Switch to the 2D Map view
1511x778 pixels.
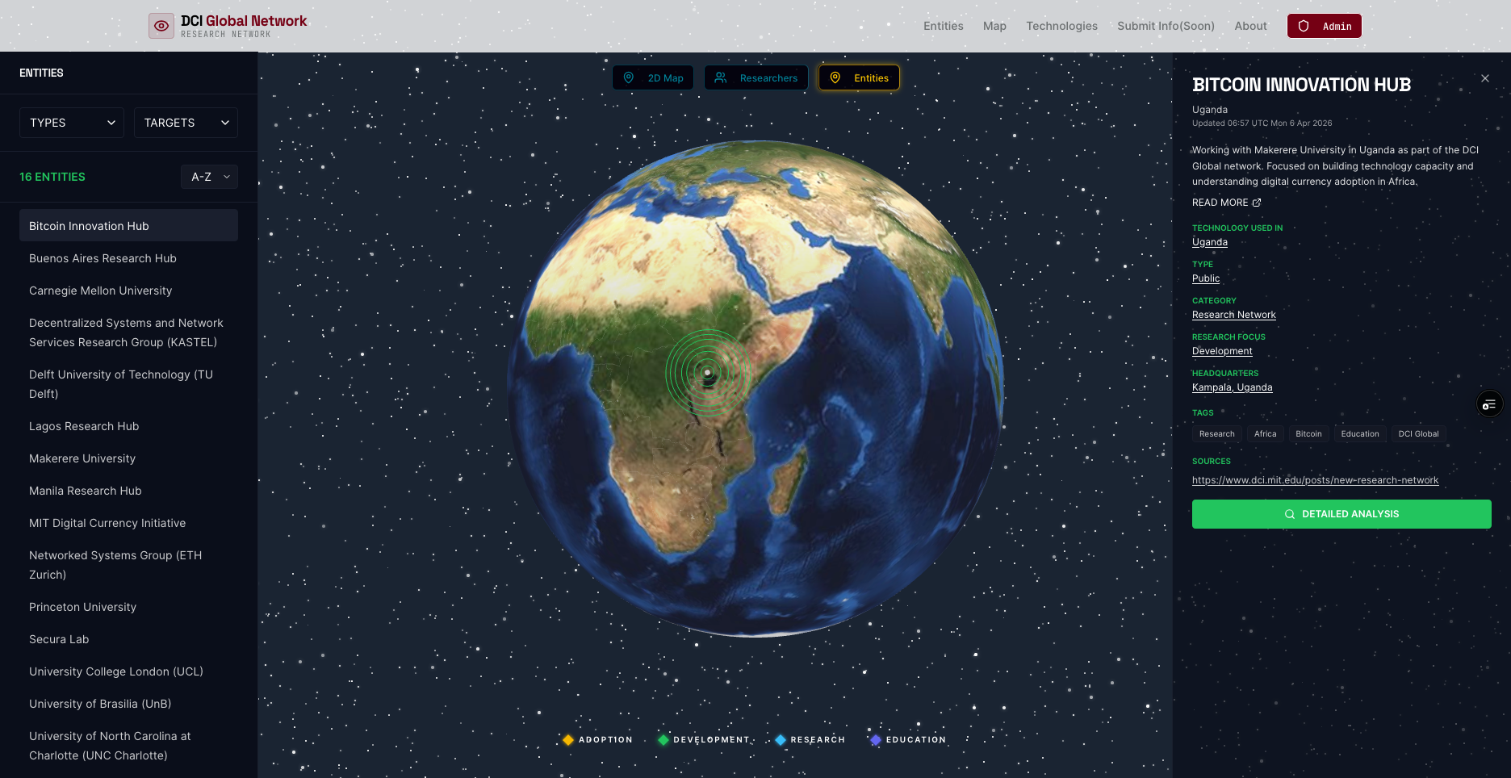653,78
